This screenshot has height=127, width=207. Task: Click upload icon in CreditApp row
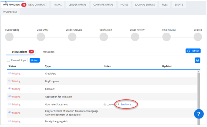(x=10, y=73)
